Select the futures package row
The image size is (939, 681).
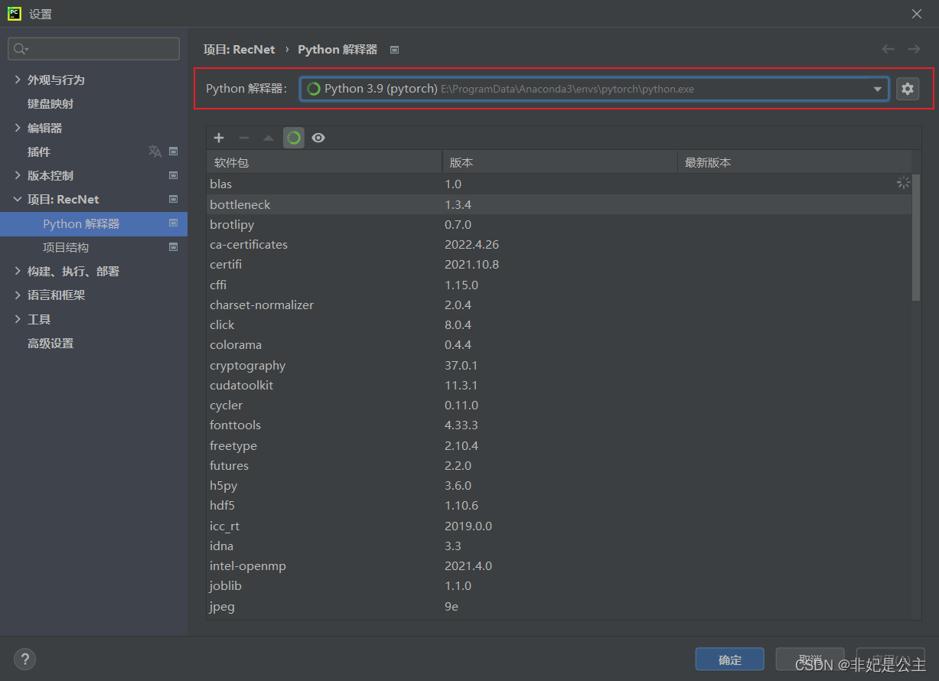point(559,465)
